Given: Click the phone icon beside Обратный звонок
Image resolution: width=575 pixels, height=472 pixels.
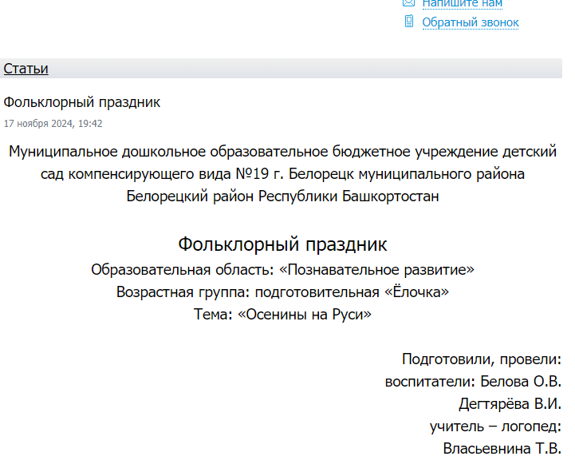Looking at the screenshot, I should click(x=409, y=22).
